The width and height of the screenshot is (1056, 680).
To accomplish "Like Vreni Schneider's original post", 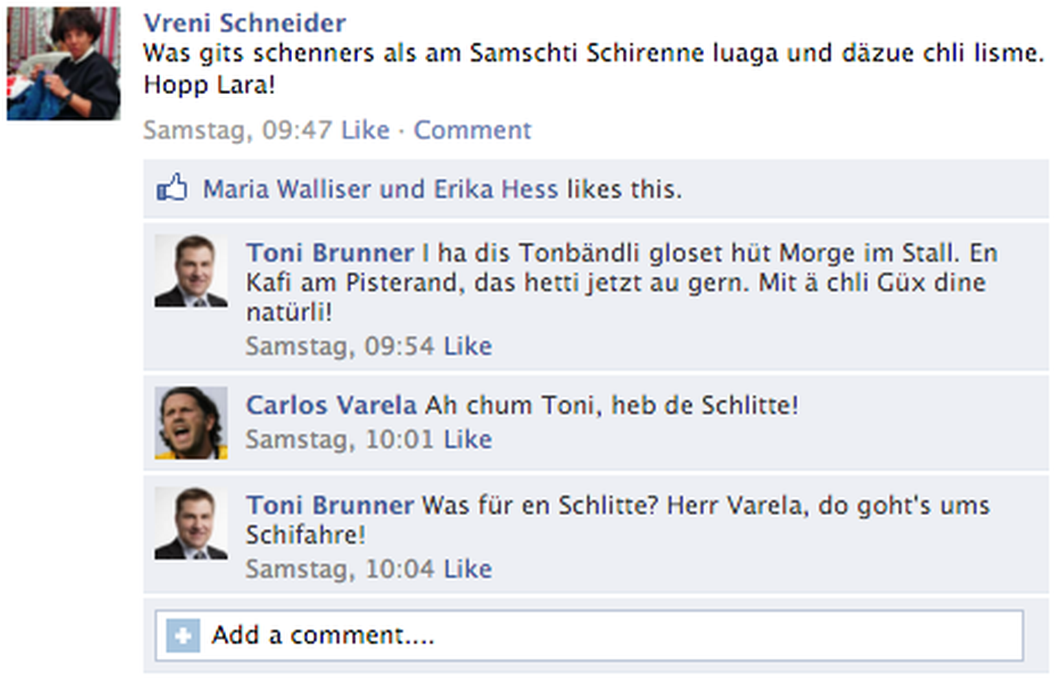I will tap(365, 130).
